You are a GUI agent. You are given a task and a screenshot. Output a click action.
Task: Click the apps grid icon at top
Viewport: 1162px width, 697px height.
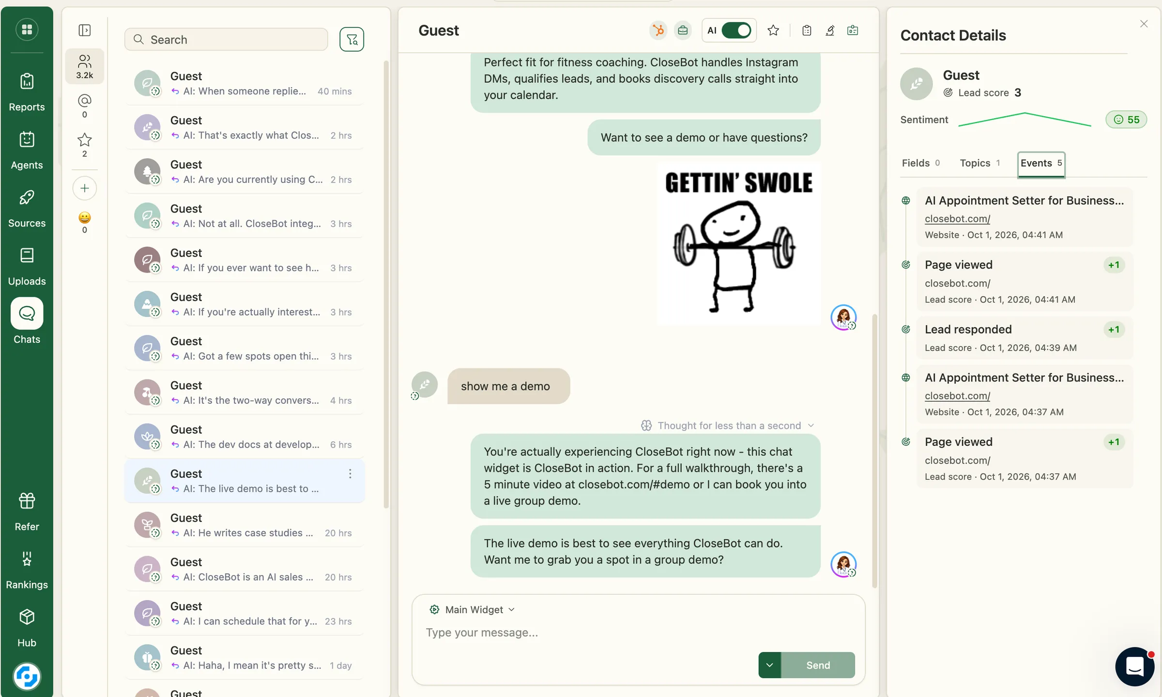tap(27, 30)
